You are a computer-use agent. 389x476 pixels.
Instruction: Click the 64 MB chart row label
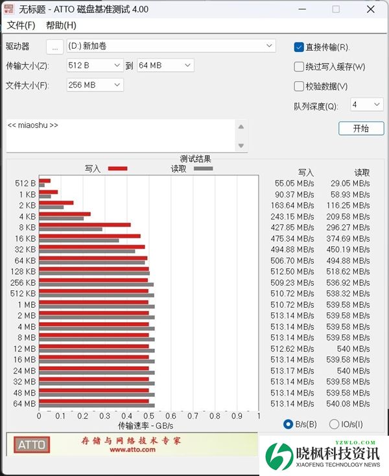25,404
